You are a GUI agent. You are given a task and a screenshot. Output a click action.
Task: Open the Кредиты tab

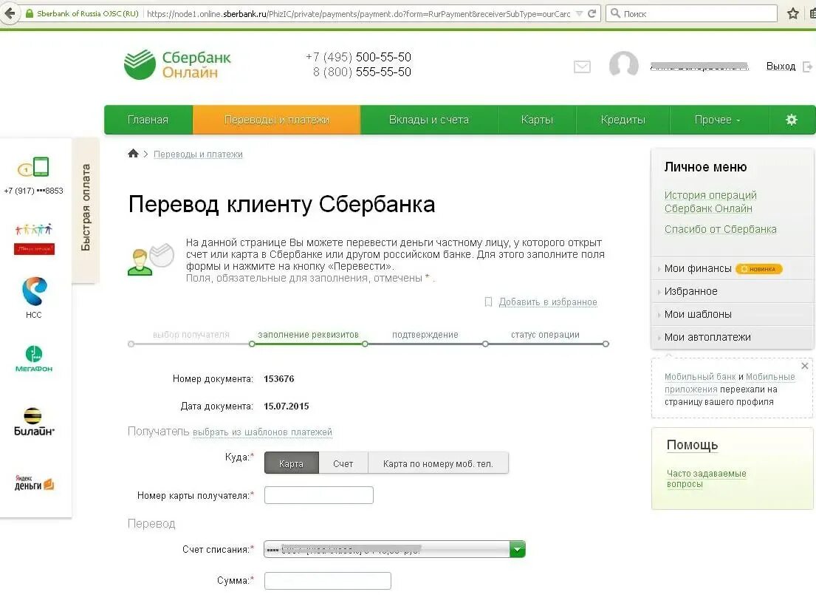623,120
